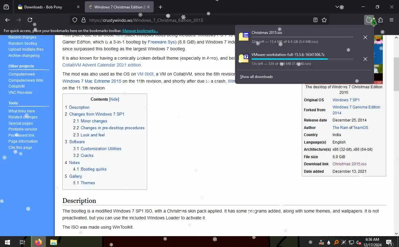Click the snowflake tray icon
Image resolution: width=399 pixels, height=247 pixels.
pyautogui.click(x=310, y=242)
